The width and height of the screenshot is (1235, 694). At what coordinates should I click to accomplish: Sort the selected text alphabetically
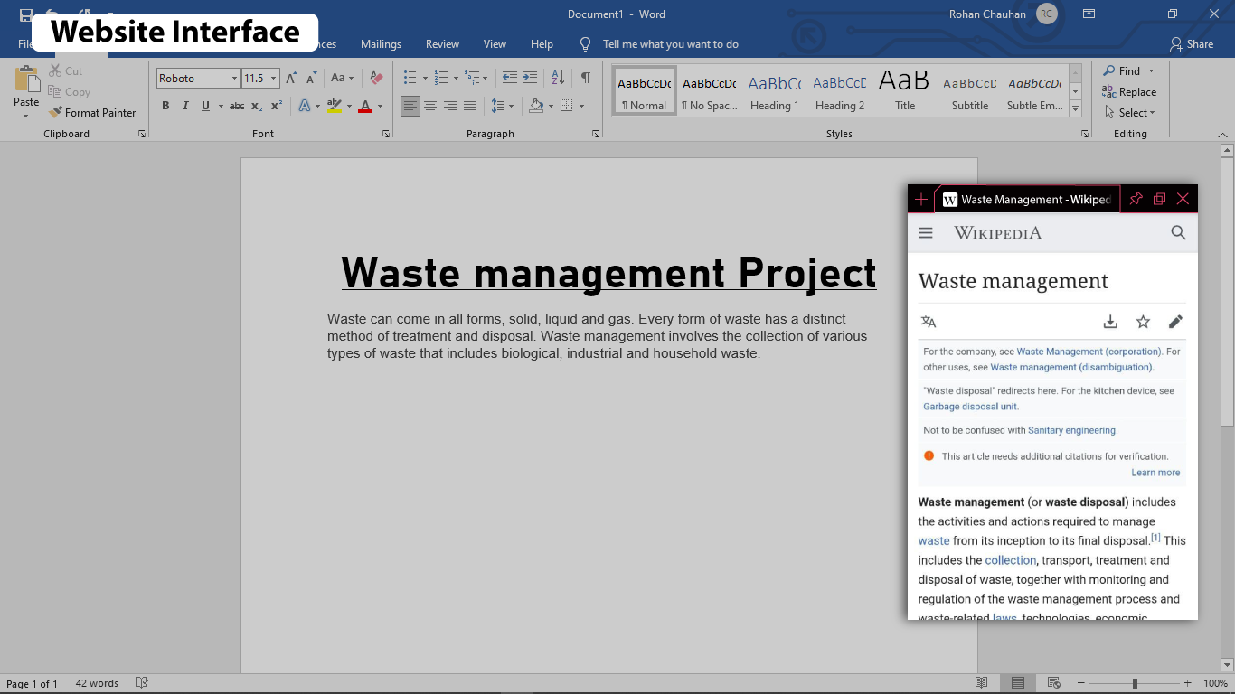(558, 79)
